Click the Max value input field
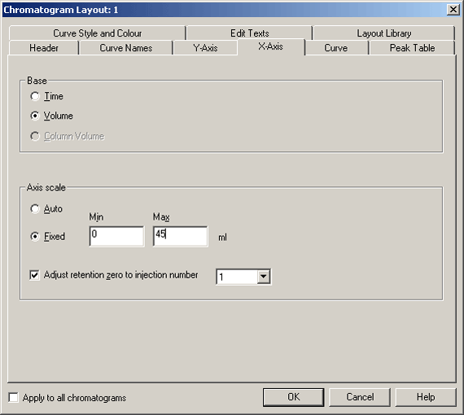 click(x=181, y=236)
